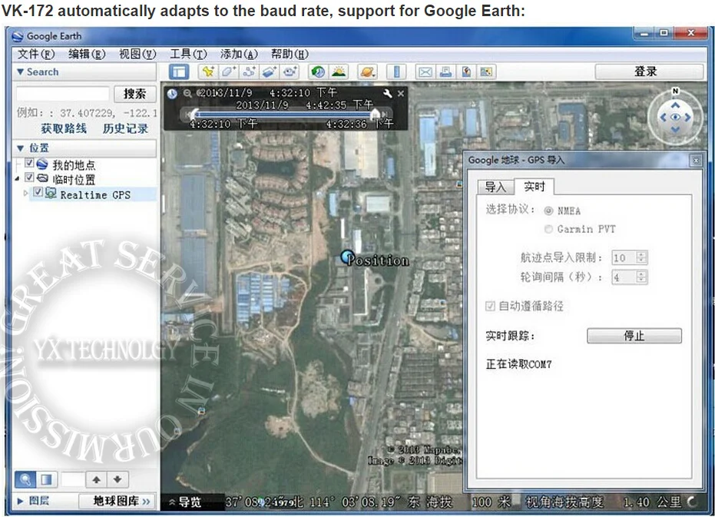This screenshot has width=715, height=517.
Task: Select NMEA protocol radio button
Action: pyautogui.click(x=548, y=210)
